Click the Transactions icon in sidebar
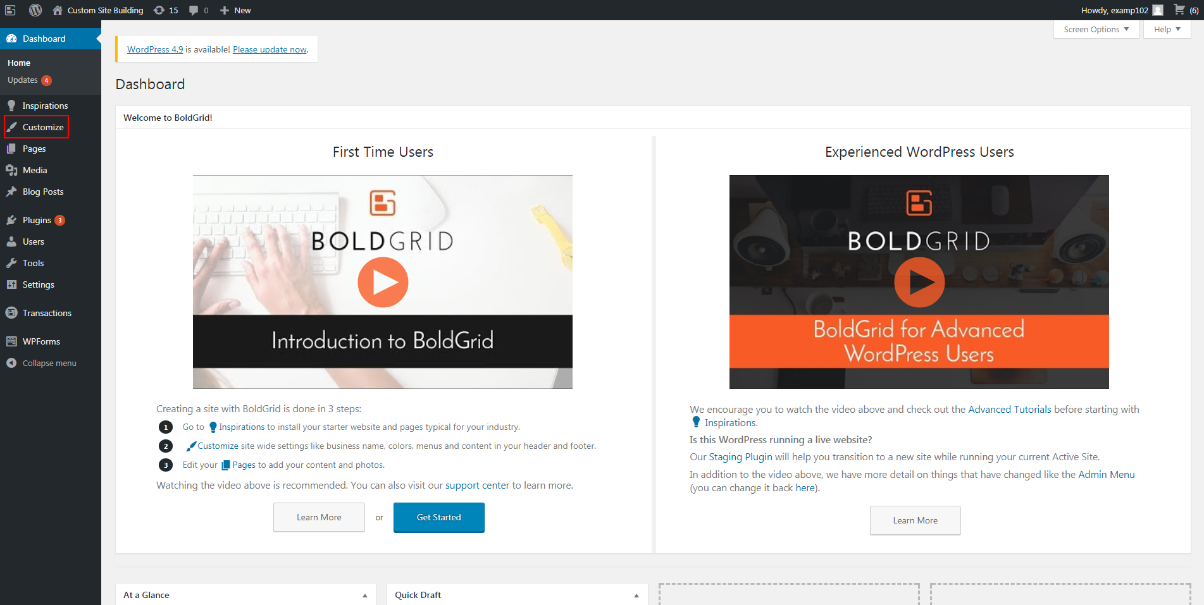1204x605 pixels. (11, 313)
